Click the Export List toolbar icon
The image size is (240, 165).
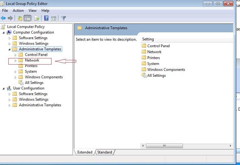pos(37,18)
